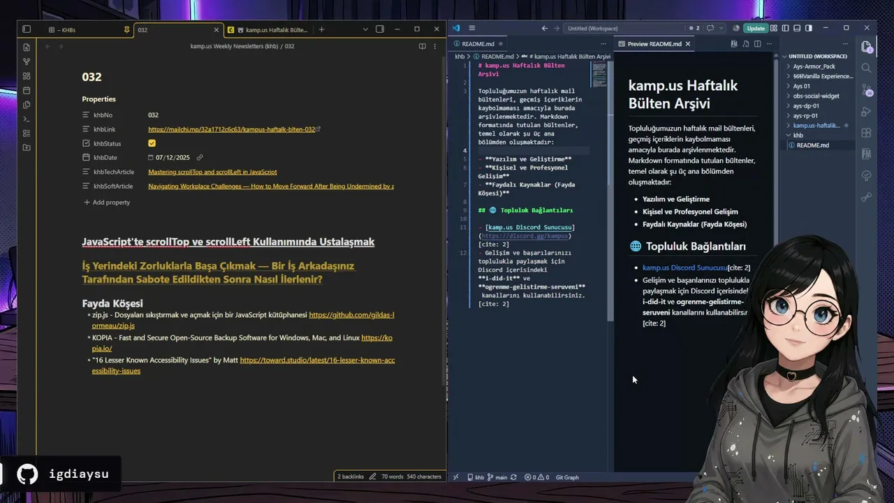Add a new tab in Obsidian
894x503 pixels.
click(x=321, y=29)
